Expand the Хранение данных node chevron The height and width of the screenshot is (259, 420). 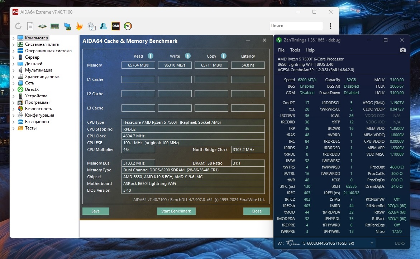click(13, 77)
